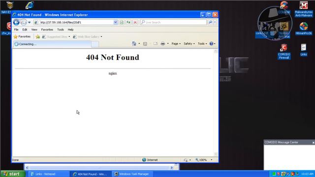The width and height of the screenshot is (315, 177).
Task: Toggle the Compatibility View icon
Action: (122, 22)
